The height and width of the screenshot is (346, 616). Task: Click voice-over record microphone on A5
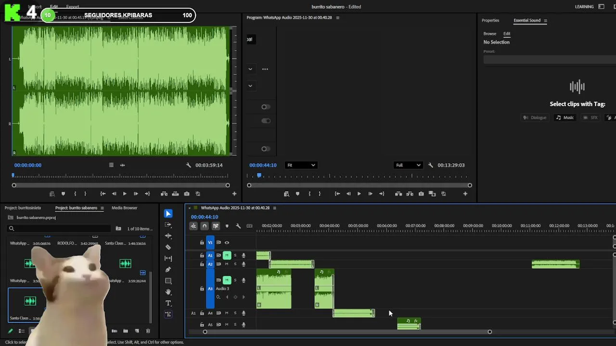pyautogui.click(x=244, y=325)
